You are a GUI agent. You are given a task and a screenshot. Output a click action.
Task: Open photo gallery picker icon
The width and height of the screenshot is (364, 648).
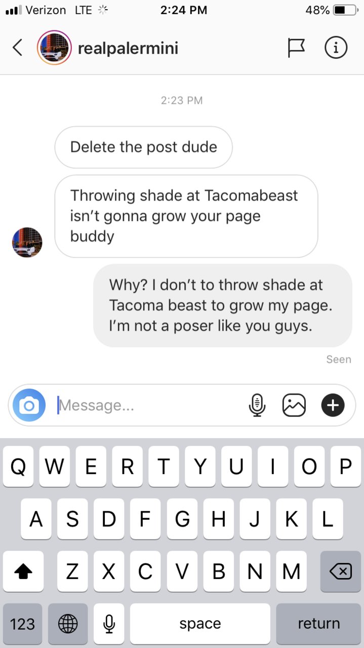click(x=294, y=405)
